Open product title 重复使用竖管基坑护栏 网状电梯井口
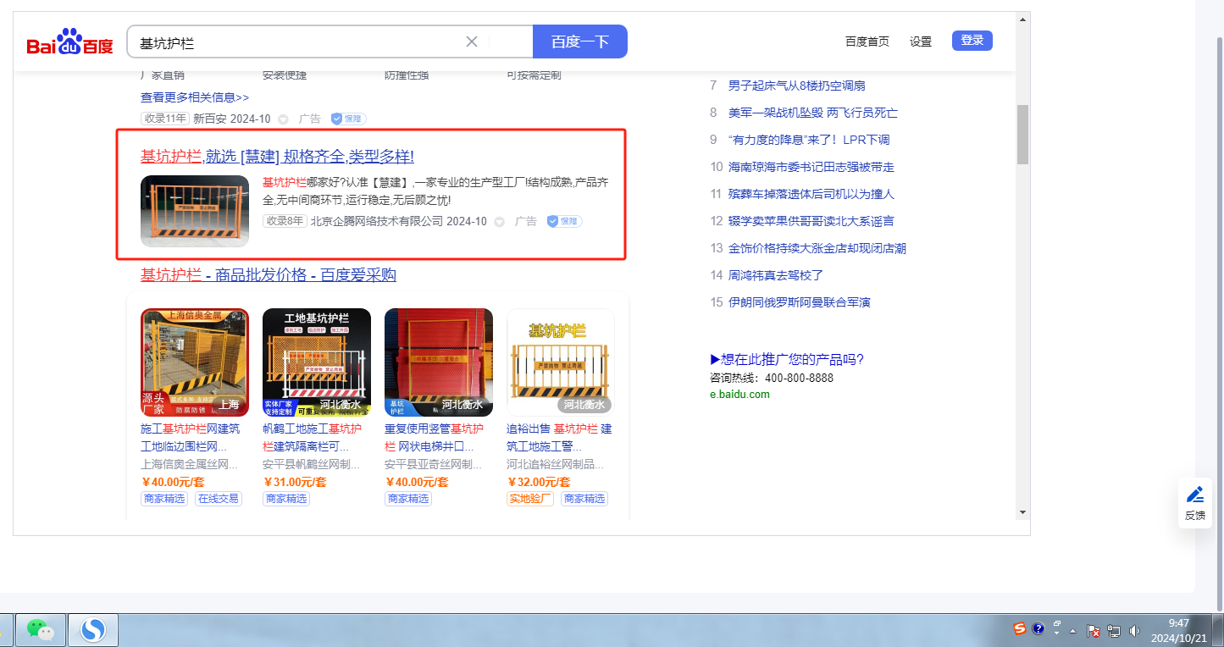 pyautogui.click(x=435, y=437)
